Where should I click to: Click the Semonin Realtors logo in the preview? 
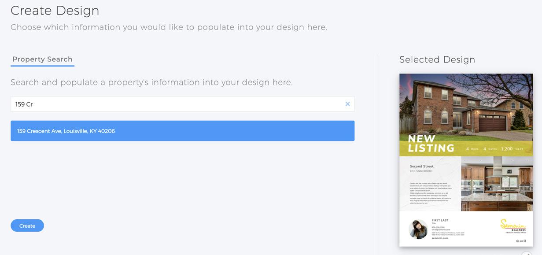(x=513, y=226)
